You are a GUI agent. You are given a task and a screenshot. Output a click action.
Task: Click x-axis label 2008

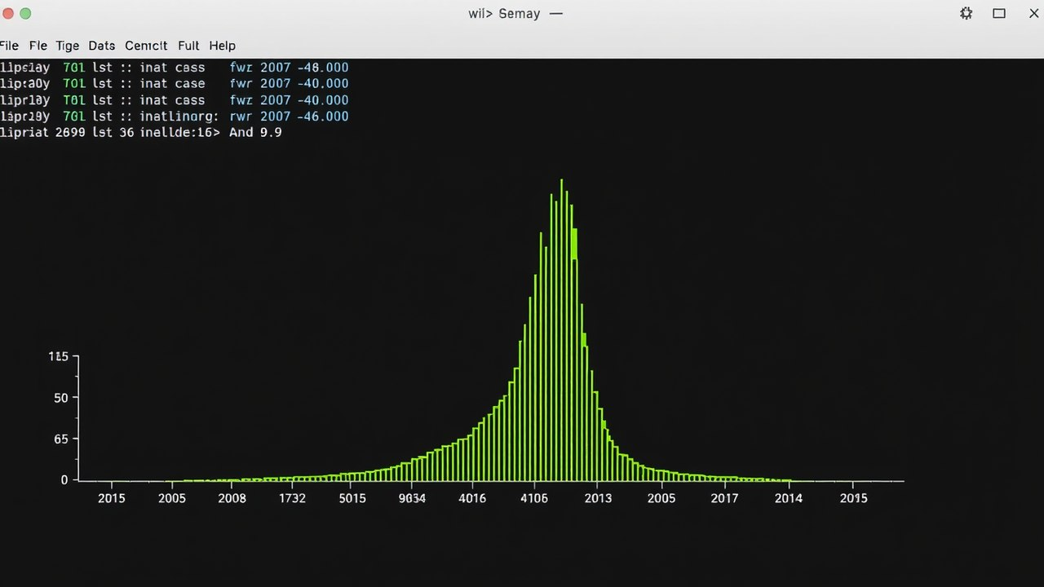pyautogui.click(x=232, y=498)
